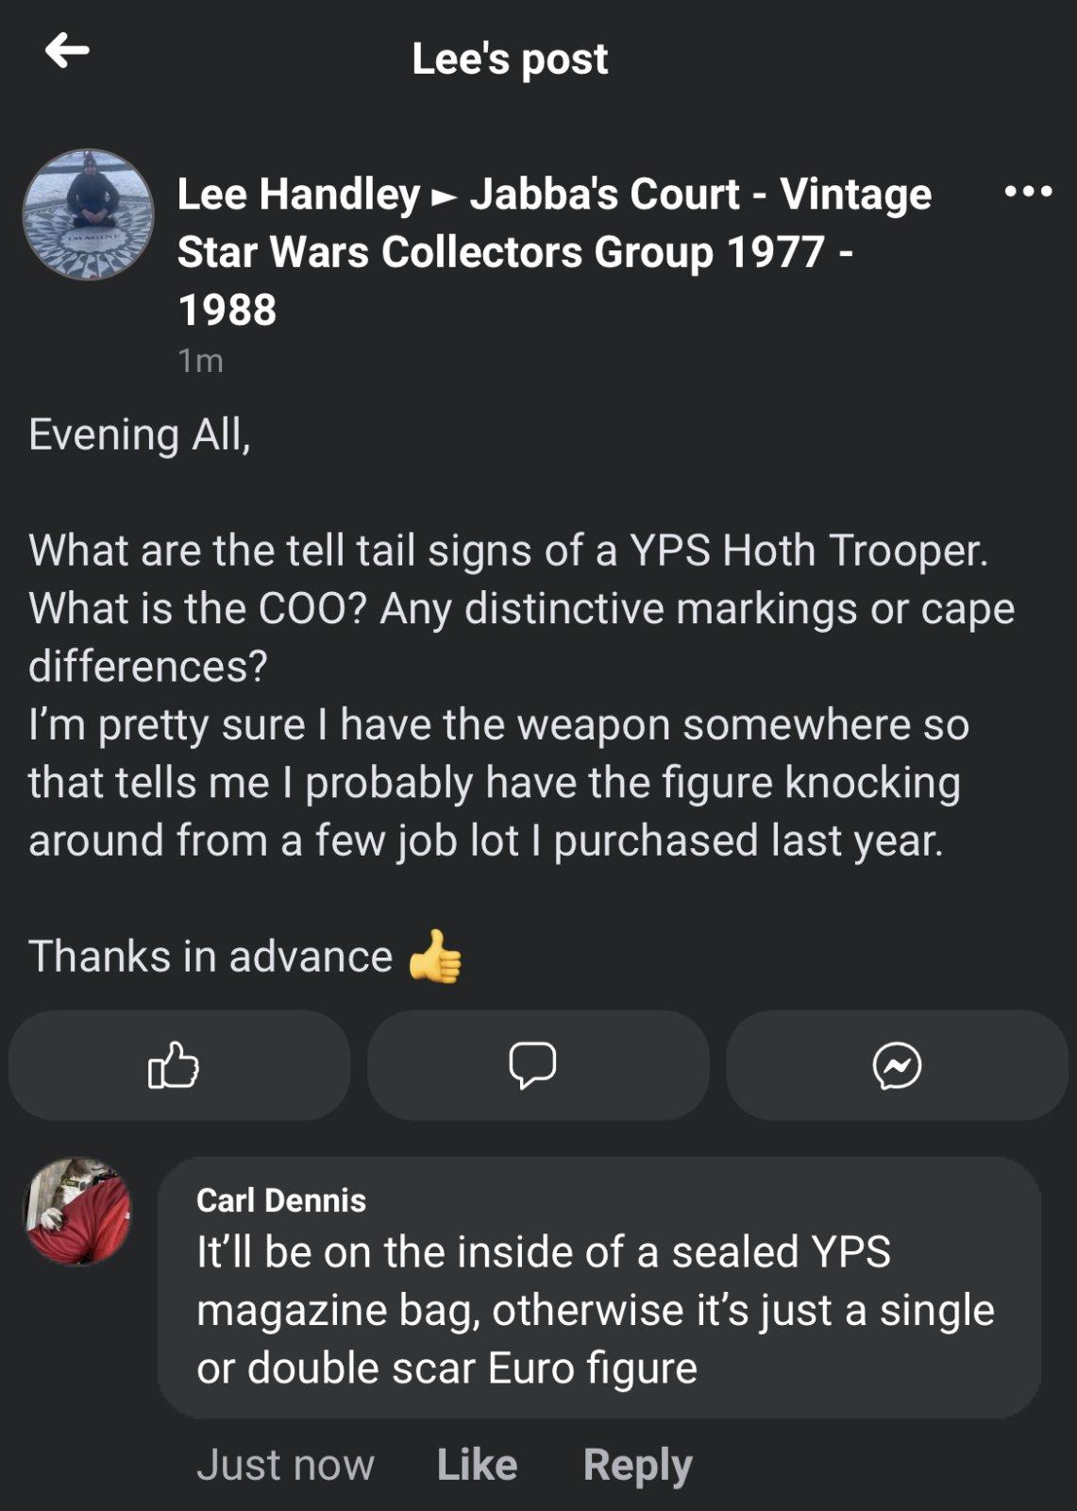Like Carl Dennis's comment
Image resolution: width=1077 pixels, height=1511 pixels.
[477, 1464]
